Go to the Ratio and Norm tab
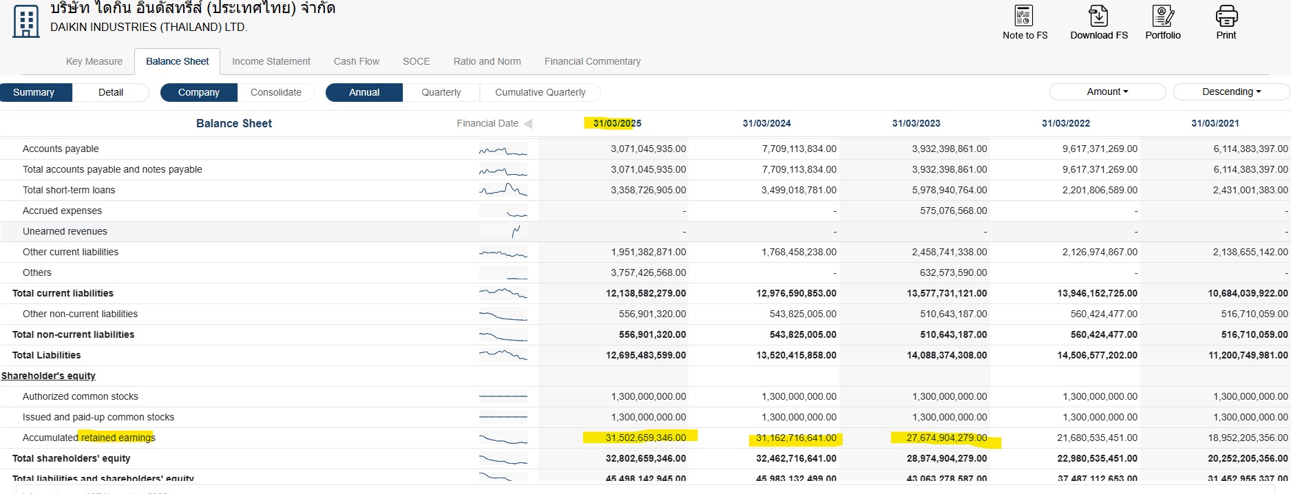 tap(487, 61)
